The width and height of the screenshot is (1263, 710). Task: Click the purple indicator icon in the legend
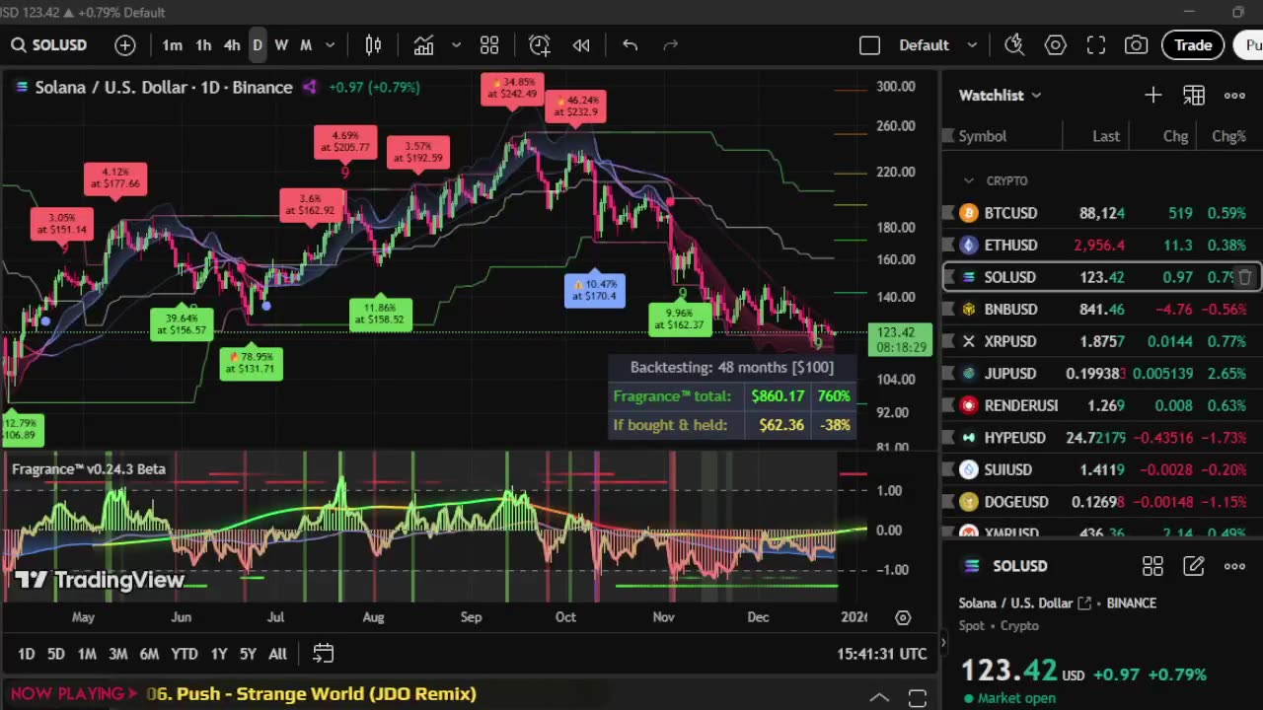(x=310, y=87)
